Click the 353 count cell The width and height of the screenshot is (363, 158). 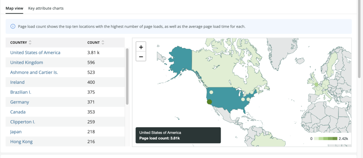click(x=91, y=112)
